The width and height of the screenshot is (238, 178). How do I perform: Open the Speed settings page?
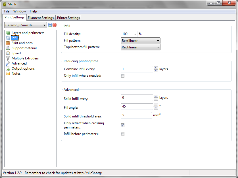tap(16, 53)
